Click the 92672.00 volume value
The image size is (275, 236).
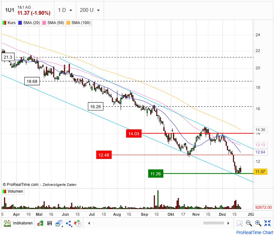click(x=263, y=207)
